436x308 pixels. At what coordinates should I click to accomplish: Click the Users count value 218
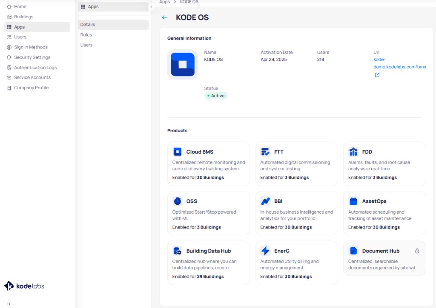coord(320,59)
